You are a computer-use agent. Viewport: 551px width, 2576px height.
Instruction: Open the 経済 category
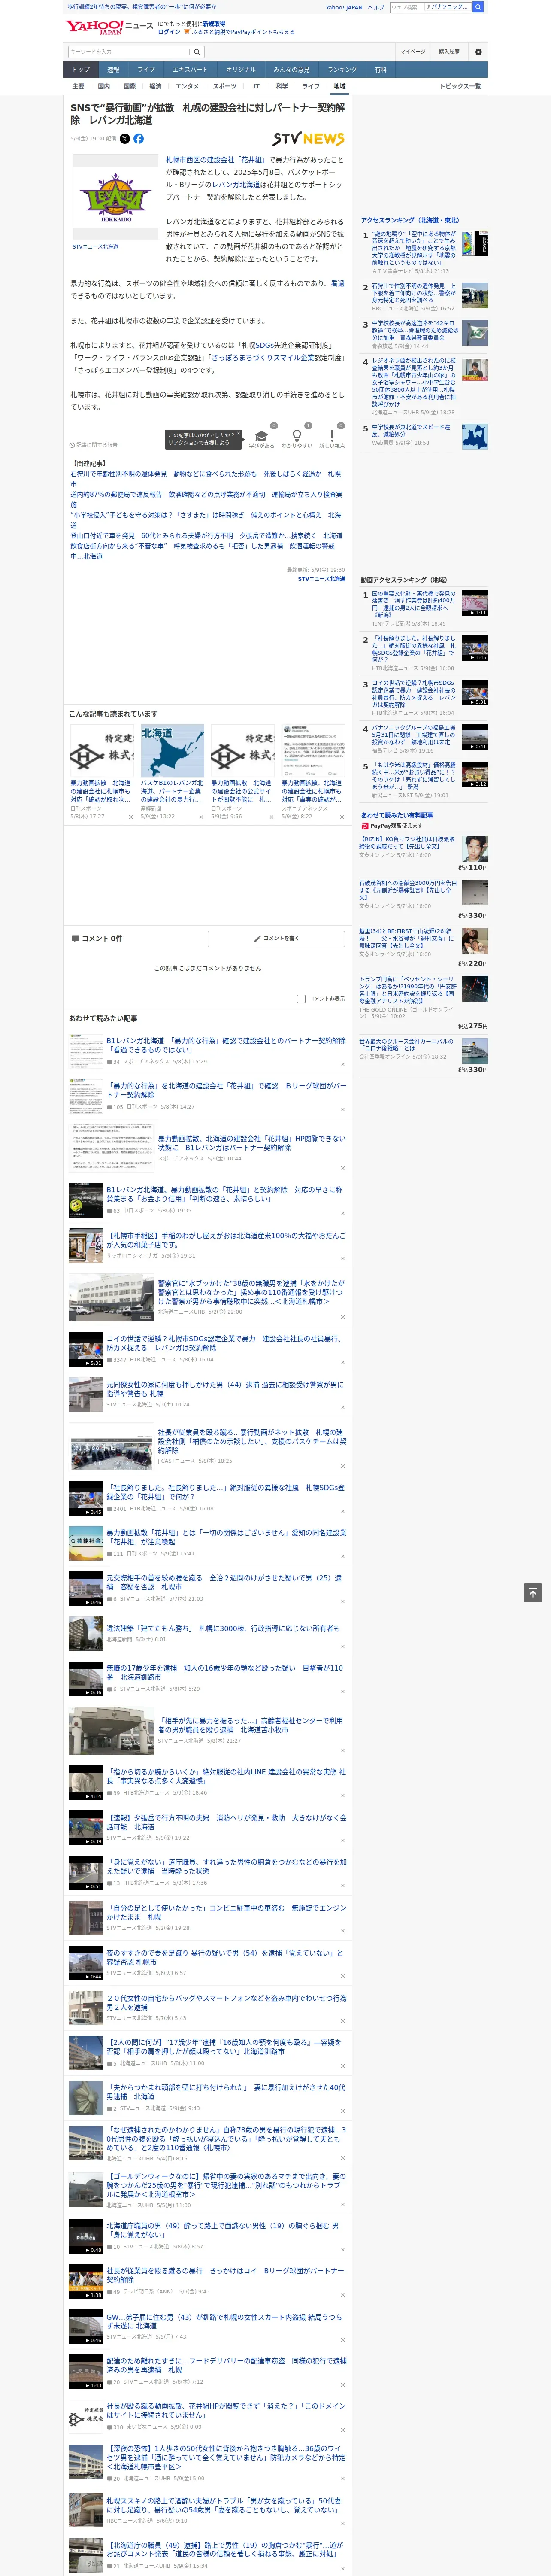155,86
